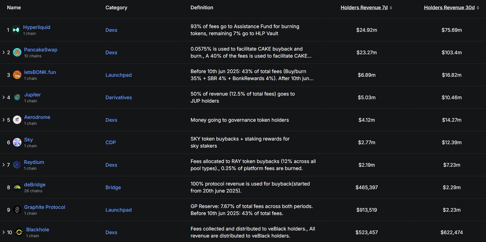Click the Aerodrome logo icon
This screenshot has width=486, height=242.
17,120
